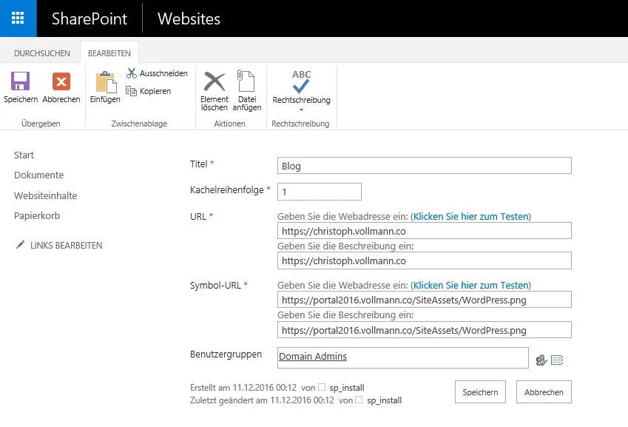Click pencil icon for Links bearbeiten
The width and height of the screenshot is (628, 427).
tap(20, 245)
